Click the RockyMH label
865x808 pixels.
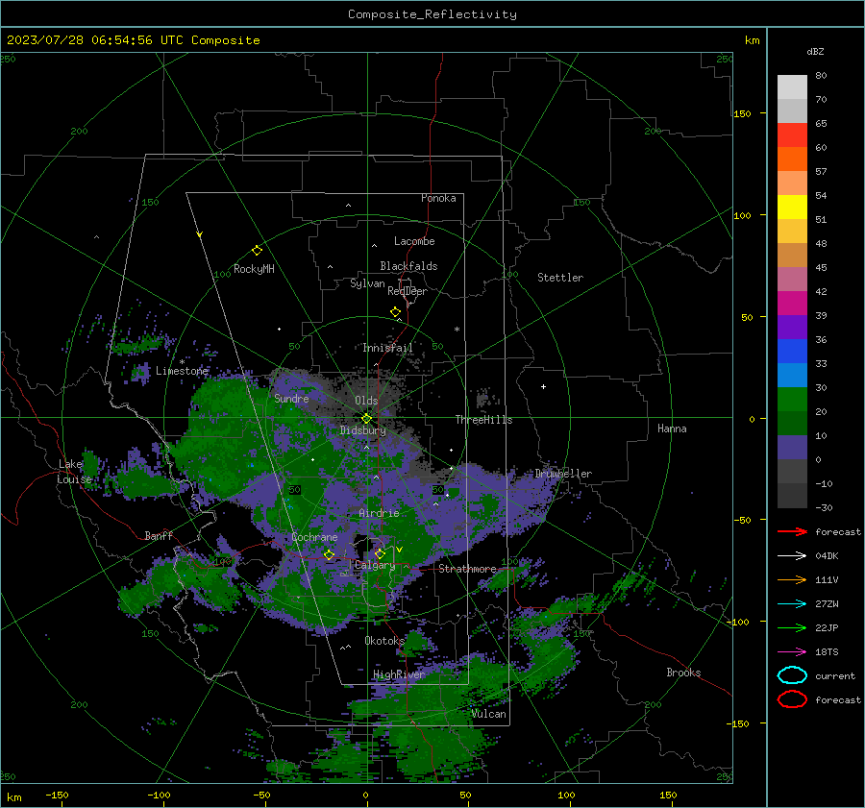(x=254, y=269)
